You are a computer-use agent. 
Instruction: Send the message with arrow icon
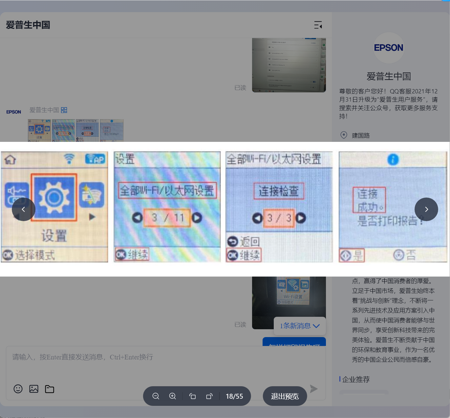coord(314,389)
